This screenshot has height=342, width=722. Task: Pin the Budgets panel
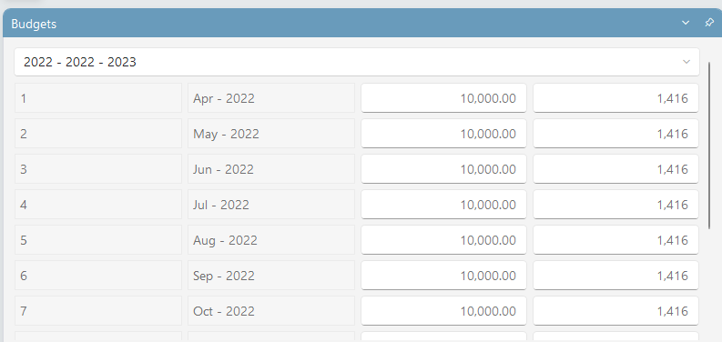(x=709, y=23)
